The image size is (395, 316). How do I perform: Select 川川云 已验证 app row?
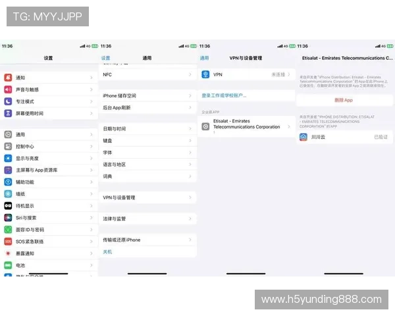pos(344,137)
